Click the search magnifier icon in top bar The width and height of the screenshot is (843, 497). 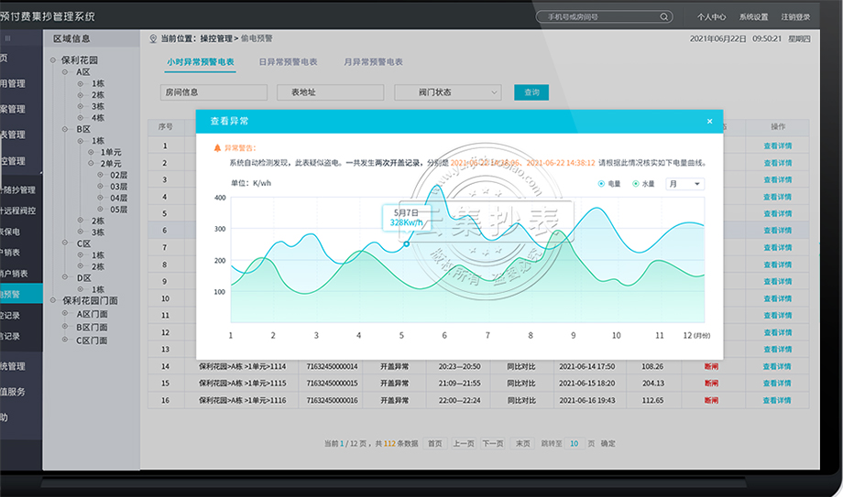[663, 16]
